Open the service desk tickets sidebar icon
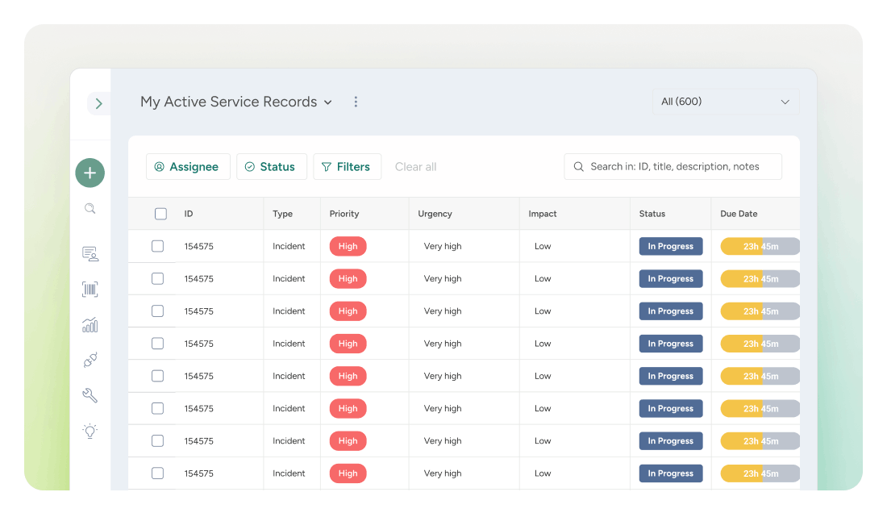Image resolution: width=887 pixels, height=513 pixels. pyautogui.click(x=90, y=254)
